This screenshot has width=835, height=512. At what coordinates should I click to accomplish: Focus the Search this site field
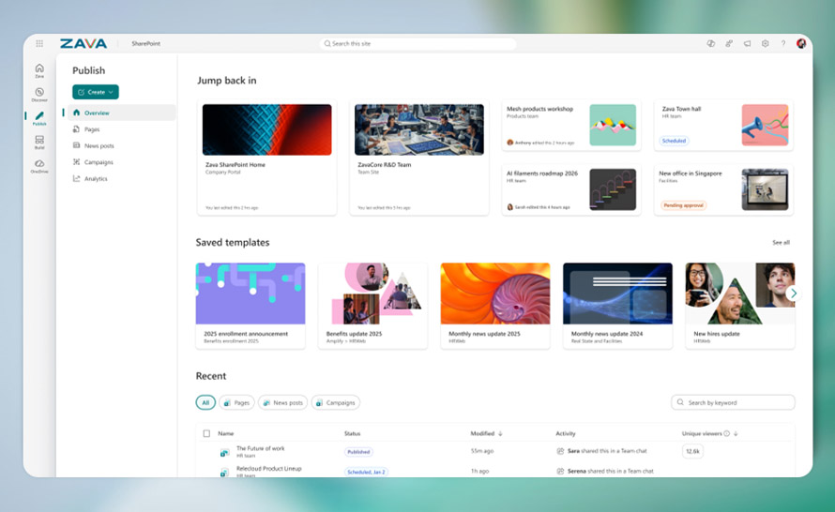pyautogui.click(x=417, y=44)
